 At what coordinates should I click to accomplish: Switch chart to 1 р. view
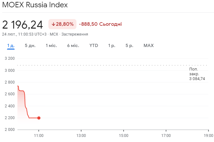(x=111, y=46)
